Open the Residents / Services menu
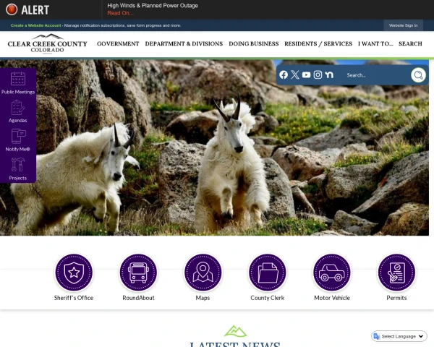Viewport: 434px width, 347px height. pyautogui.click(x=318, y=43)
